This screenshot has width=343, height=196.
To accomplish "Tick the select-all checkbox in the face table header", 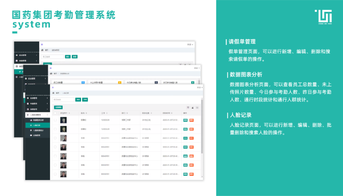I will coord(55,113).
